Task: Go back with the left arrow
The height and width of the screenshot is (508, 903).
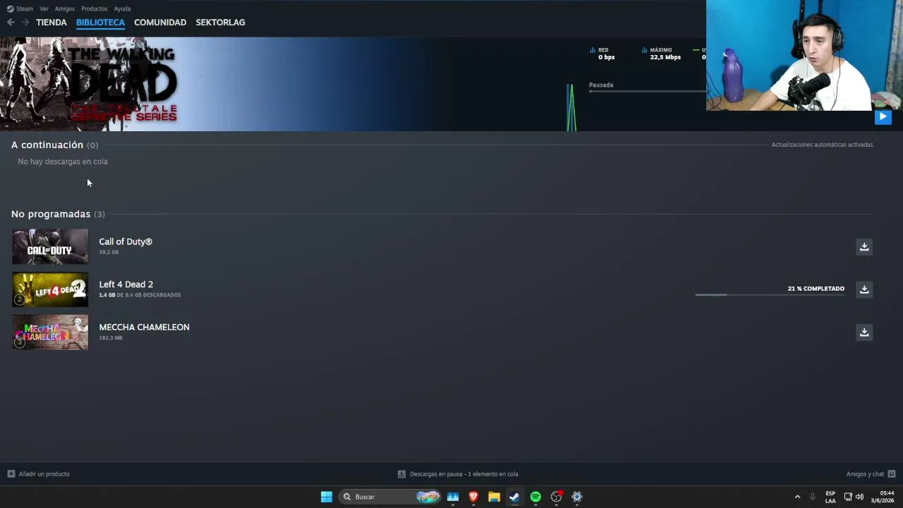Action: tap(11, 23)
